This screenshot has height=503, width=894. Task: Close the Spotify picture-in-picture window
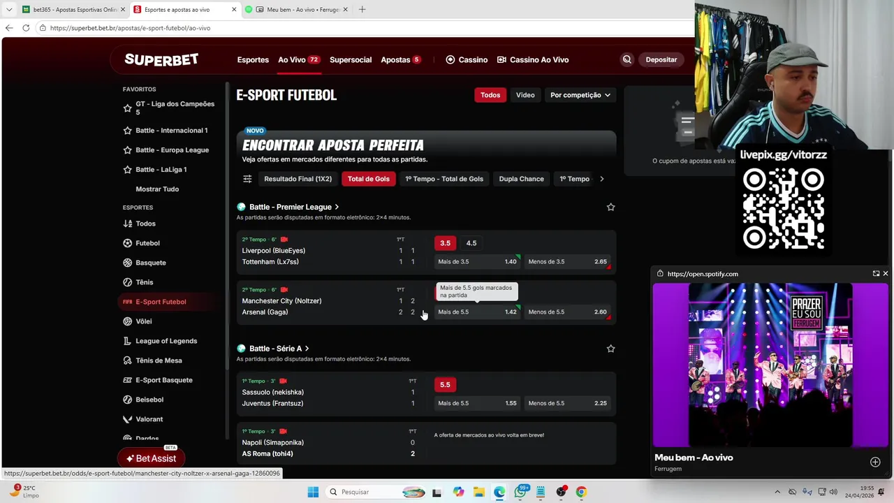click(885, 274)
